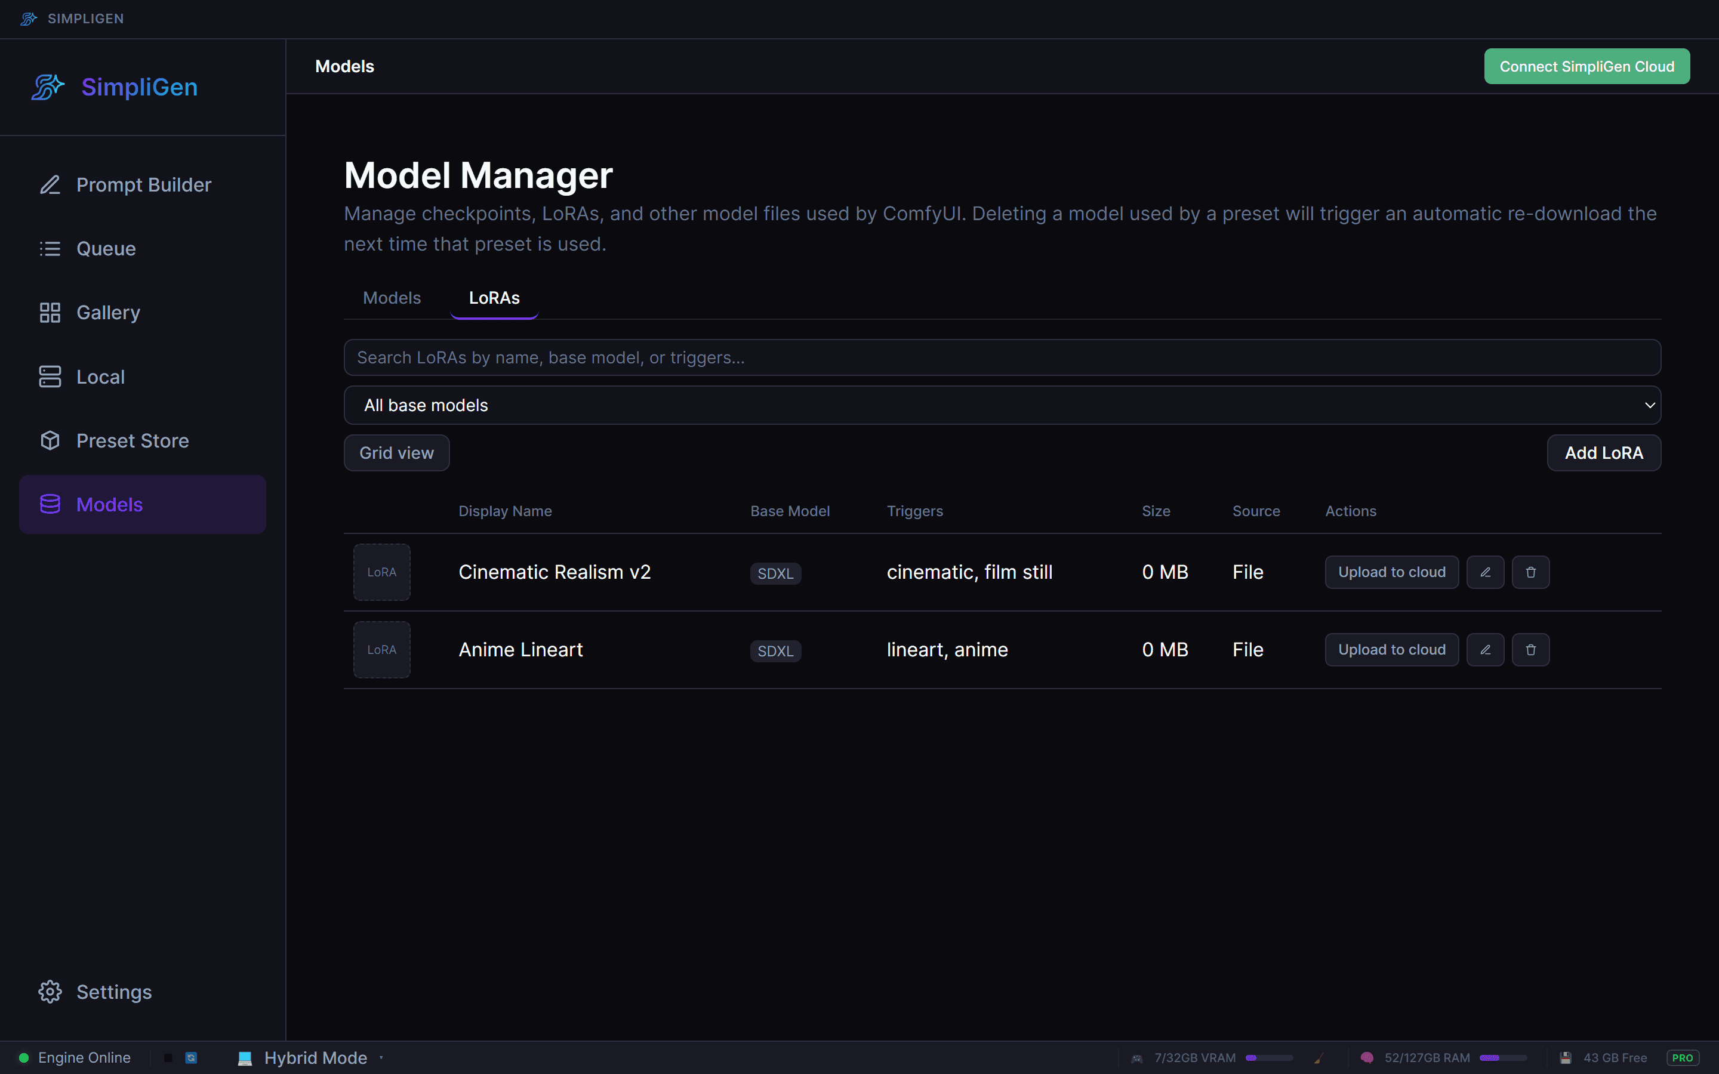Click the '43 GB Free' status text
The width and height of the screenshot is (1719, 1074).
[1615, 1058]
